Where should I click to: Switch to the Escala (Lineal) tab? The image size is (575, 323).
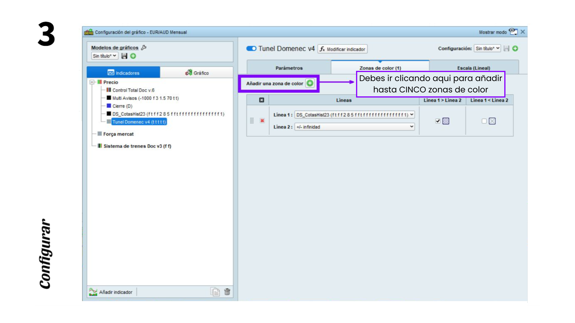(x=473, y=68)
